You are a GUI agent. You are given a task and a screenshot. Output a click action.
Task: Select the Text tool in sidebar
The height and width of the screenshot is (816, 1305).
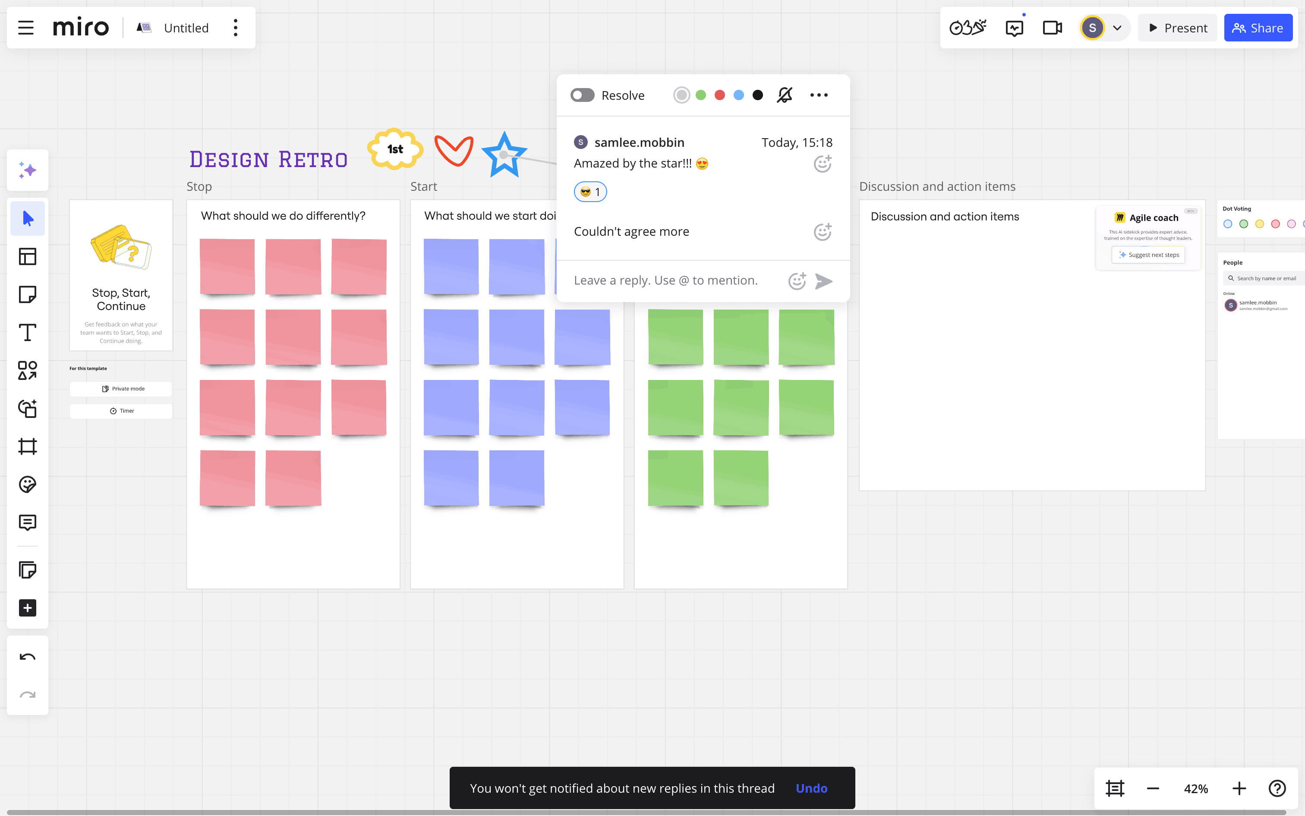point(28,332)
